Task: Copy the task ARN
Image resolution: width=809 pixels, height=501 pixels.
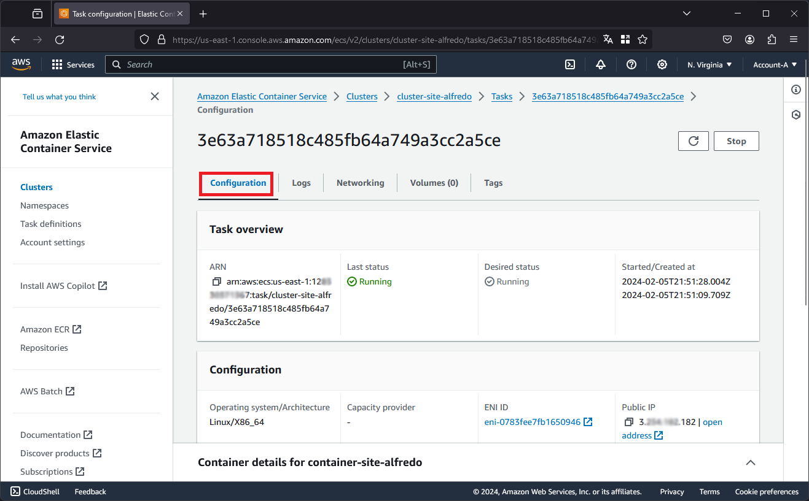Action: [x=216, y=282]
